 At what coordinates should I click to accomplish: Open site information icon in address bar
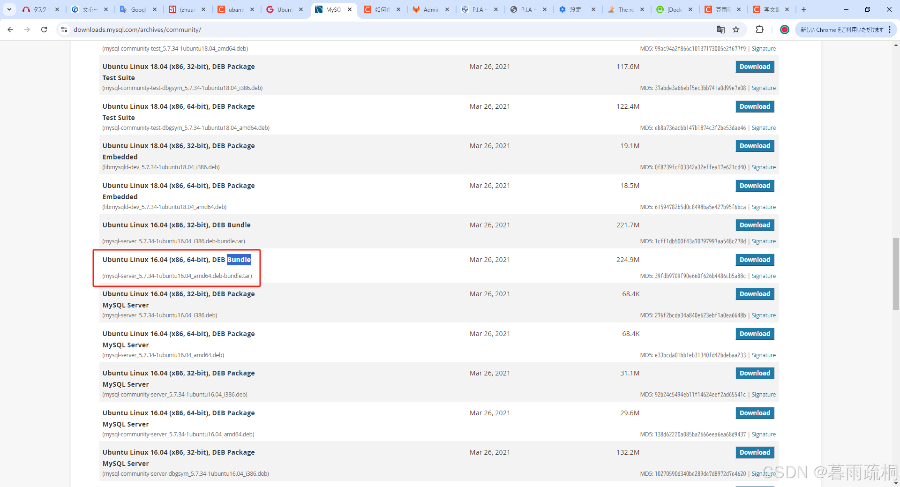64,30
